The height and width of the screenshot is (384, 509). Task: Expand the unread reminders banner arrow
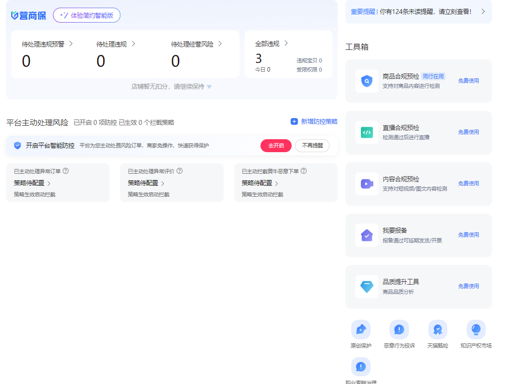click(483, 12)
